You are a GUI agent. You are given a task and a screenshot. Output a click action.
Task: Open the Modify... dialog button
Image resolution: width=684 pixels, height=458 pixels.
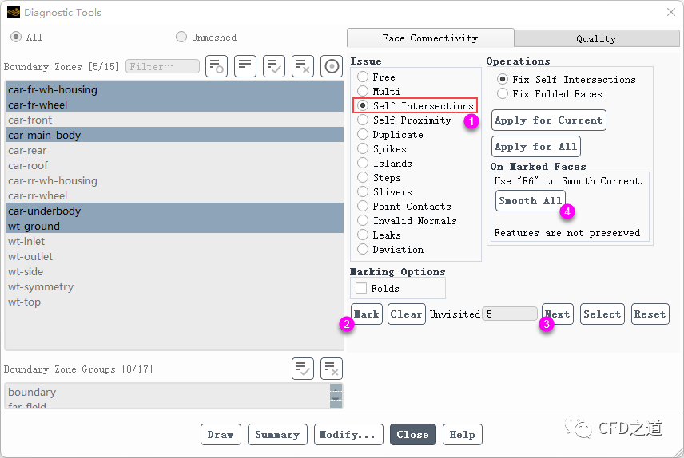(x=348, y=435)
